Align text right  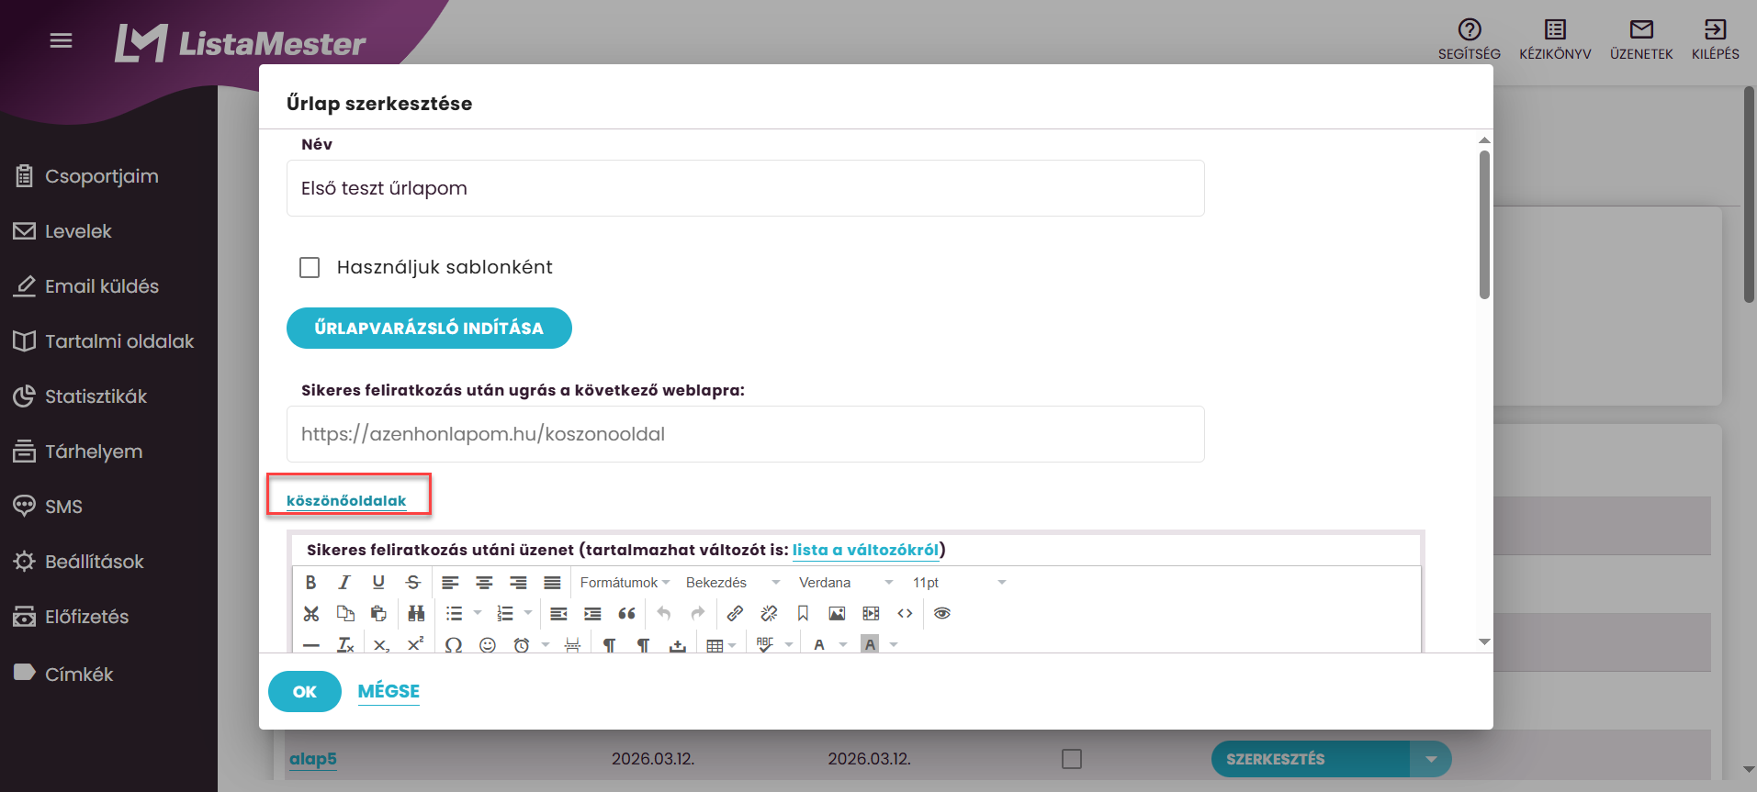click(x=518, y=583)
